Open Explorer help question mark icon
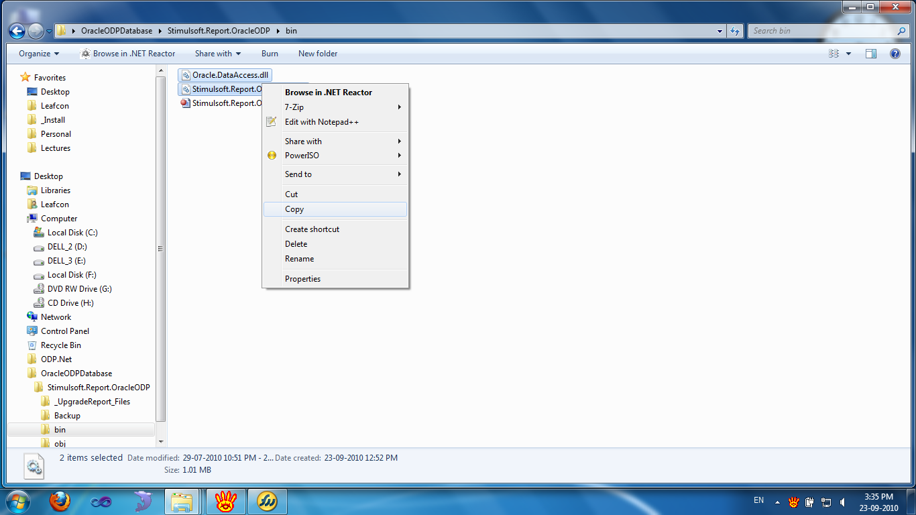The height and width of the screenshot is (515, 916). click(x=895, y=54)
